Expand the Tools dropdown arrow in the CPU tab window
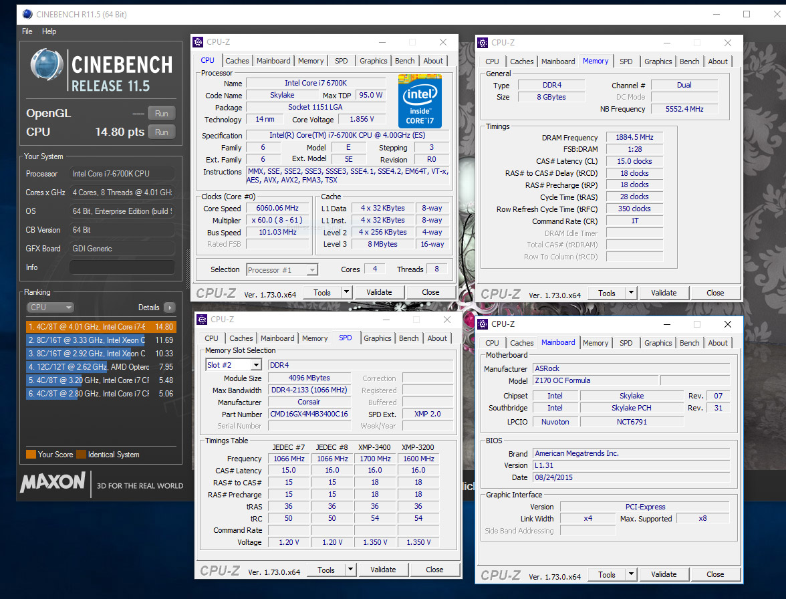The width and height of the screenshot is (786, 599). [346, 292]
